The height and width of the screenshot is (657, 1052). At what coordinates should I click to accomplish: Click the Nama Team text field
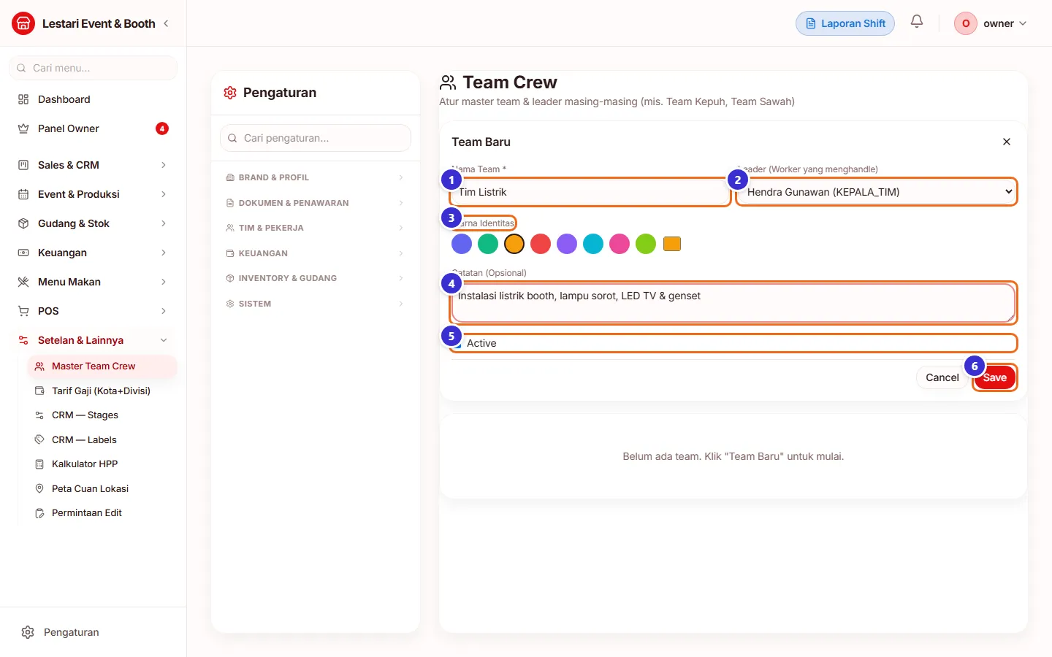pos(590,192)
